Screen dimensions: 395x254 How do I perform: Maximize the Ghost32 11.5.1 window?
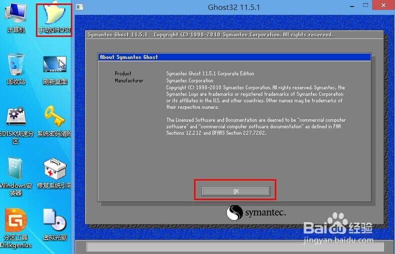pyautogui.click(x=366, y=5)
